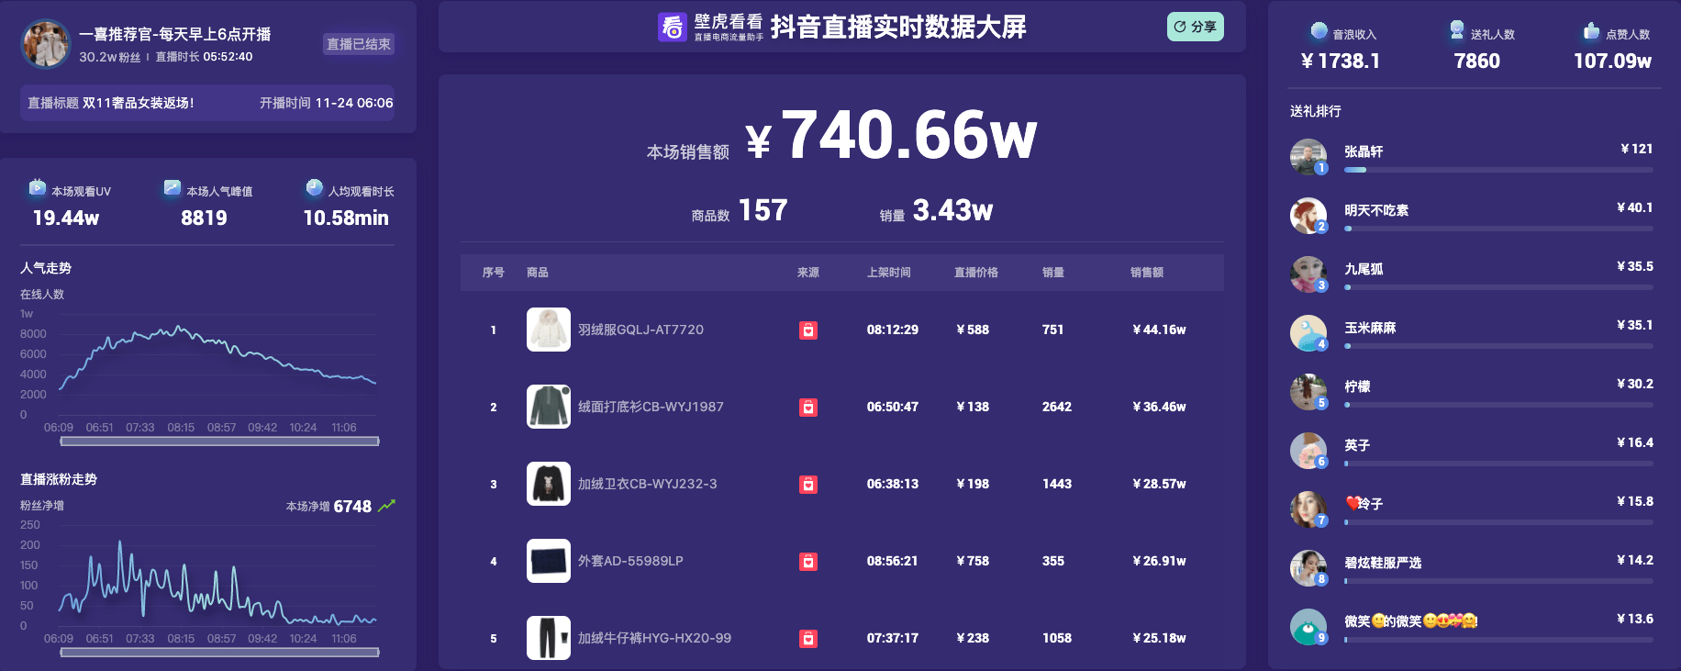Click avatar of gifter 玲子

point(1308,509)
